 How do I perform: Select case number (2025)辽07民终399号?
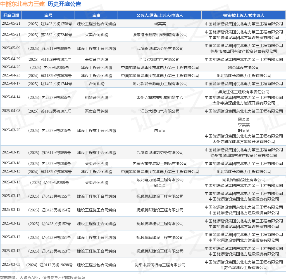[49, 183]
